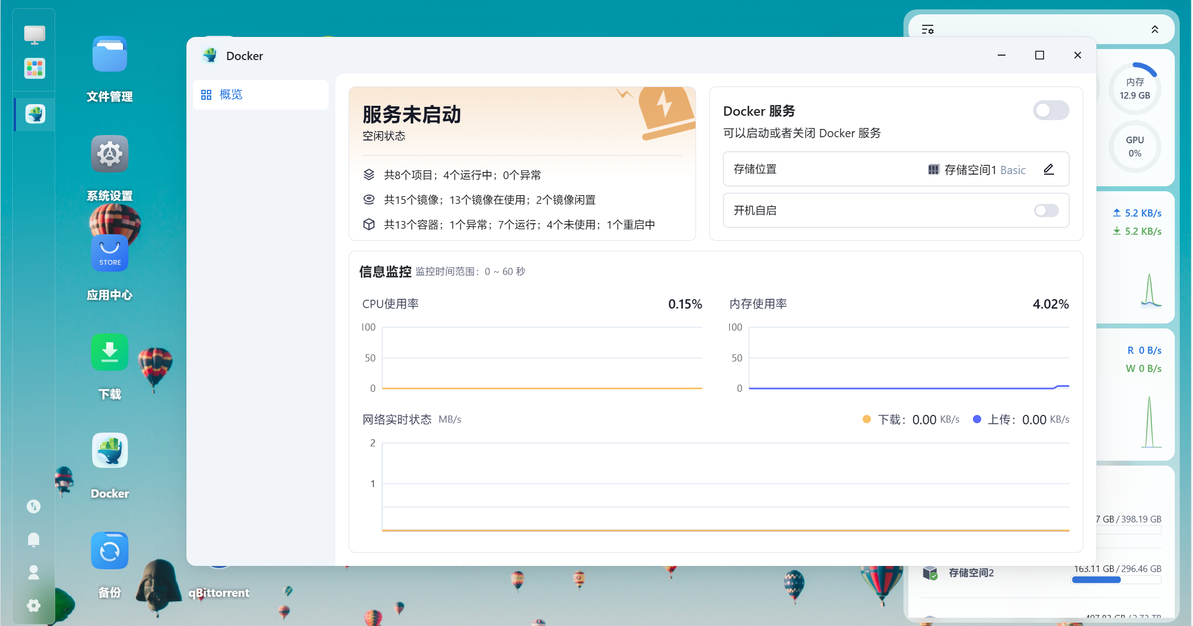Click the GPU 0% gauge widget
Viewport: 1193px width, 626px height.
[1135, 147]
